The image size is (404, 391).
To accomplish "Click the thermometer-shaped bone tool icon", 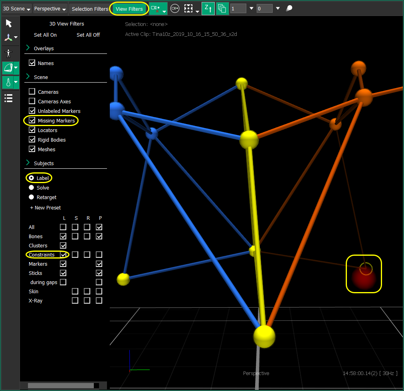I will point(8,83).
